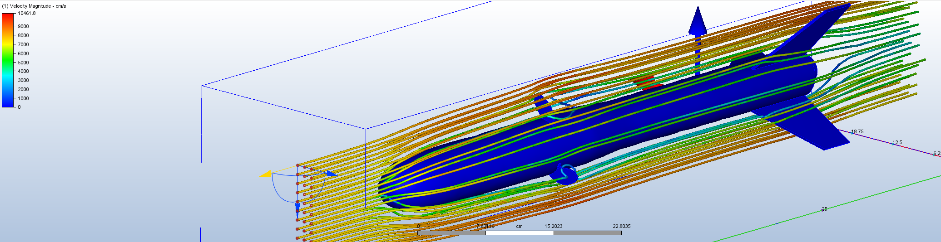
Task: Click the topmost red streamline seed point
Action: tap(298, 165)
